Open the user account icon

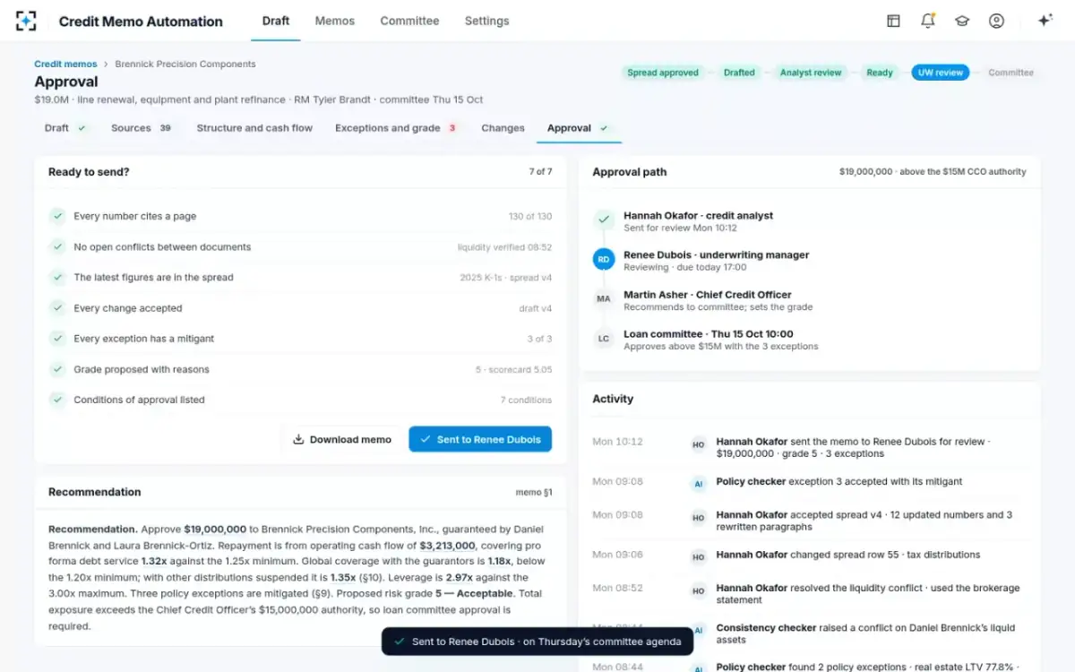(x=996, y=21)
